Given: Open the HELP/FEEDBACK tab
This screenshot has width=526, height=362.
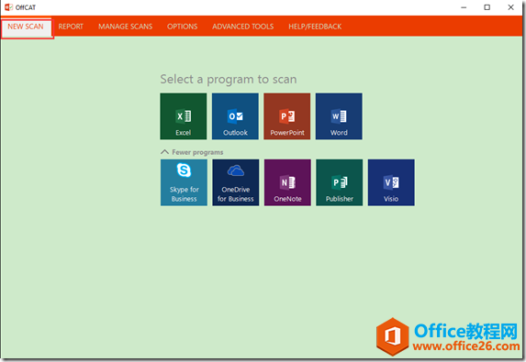Looking at the screenshot, I should pyautogui.click(x=315, y=27).
